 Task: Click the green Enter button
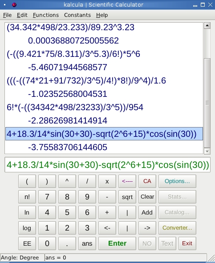pyautogui.click(x=117, y=243)
